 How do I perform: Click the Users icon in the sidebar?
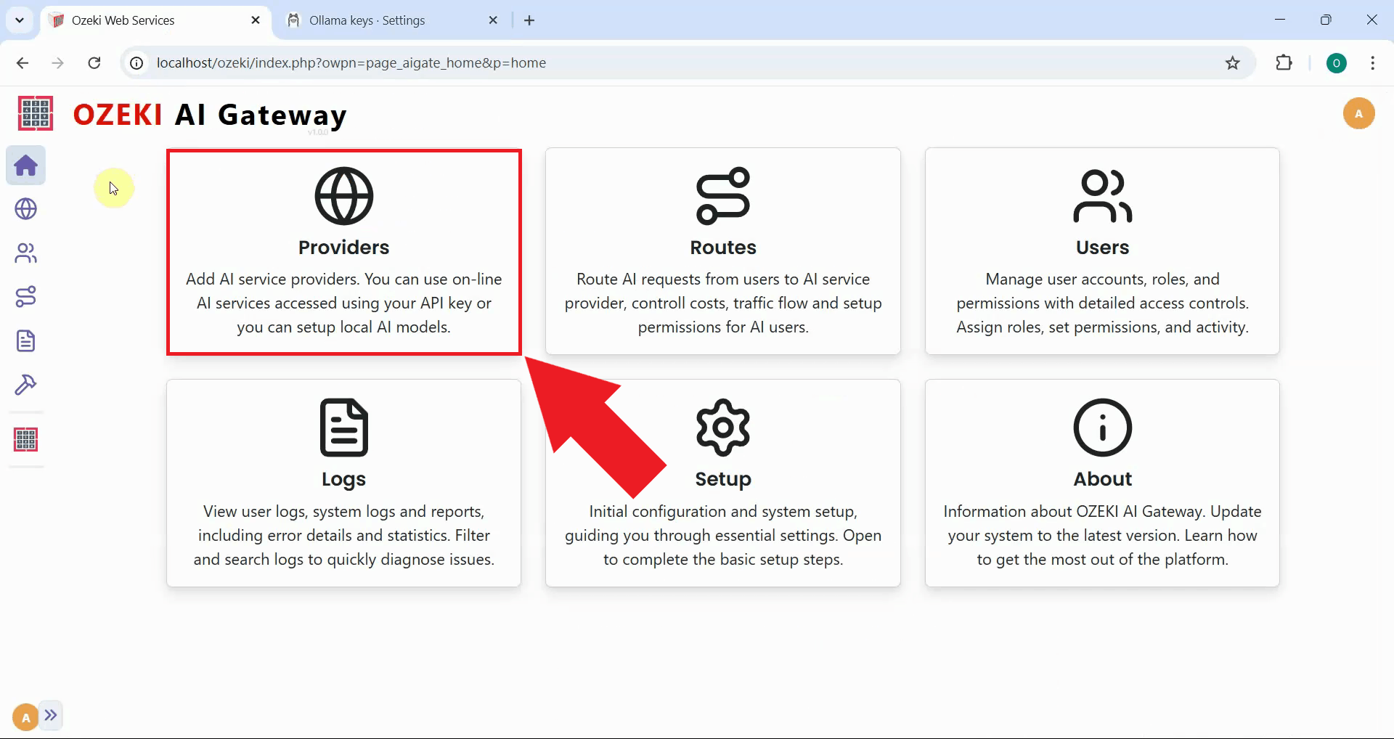point(25,253)
